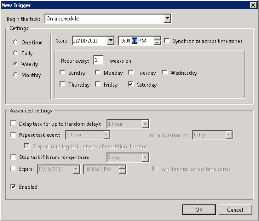
Task: Check Synchronize across time zones on the Expire row
Action: click(155, 168)
